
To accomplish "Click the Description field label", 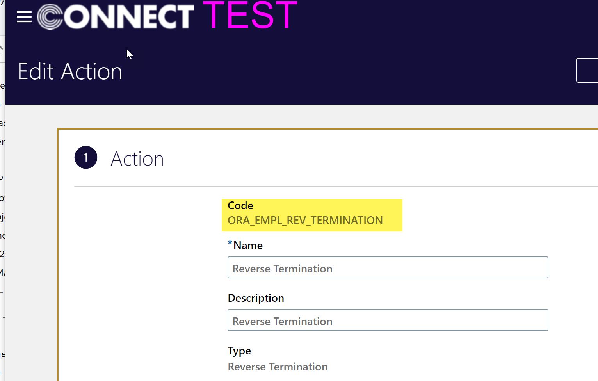I will (256, 297).
